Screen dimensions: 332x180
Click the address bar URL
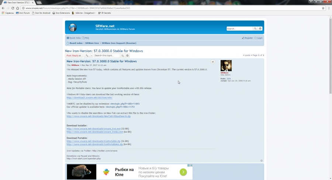[78, 8]
